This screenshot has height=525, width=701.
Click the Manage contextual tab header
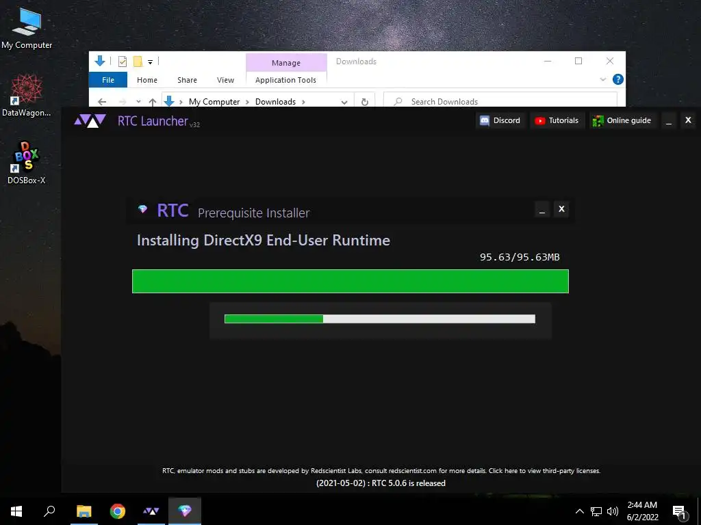point(286,63)
